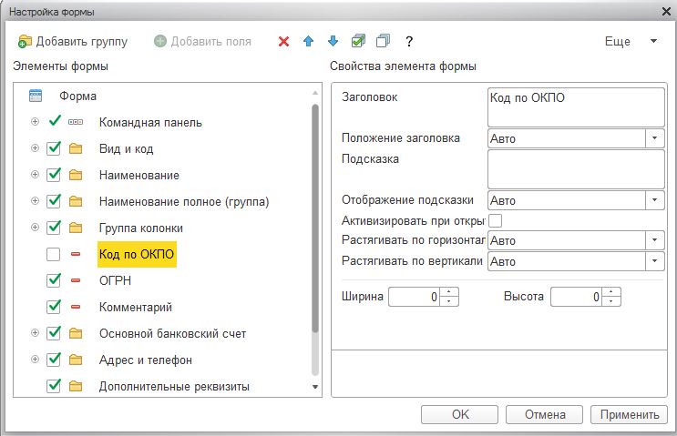Expand the Командная панель node
The width and height of the screenshot is (677, 436).
tap(35, 122)
